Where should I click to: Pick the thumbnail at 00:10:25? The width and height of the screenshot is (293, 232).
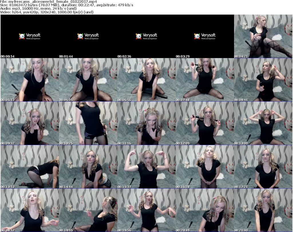pos(88,123)
